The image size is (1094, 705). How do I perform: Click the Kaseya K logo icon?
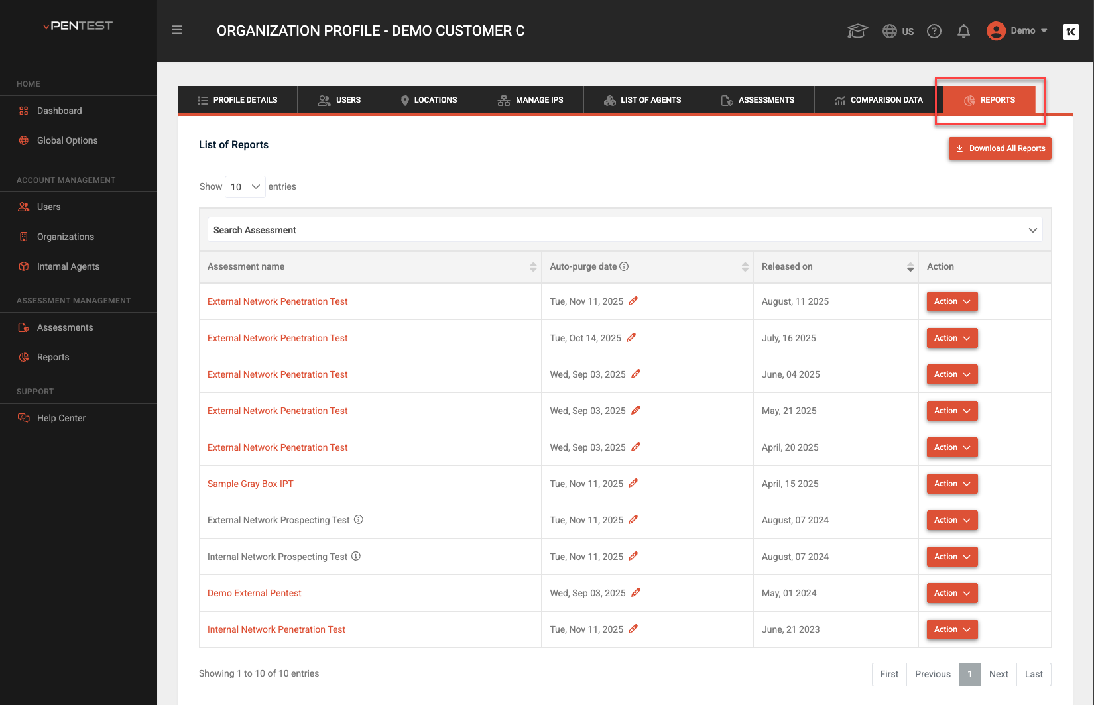point(1071,31)
